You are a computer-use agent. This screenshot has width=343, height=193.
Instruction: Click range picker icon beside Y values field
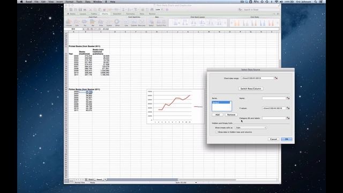pyautogui.click(x=288, y=108)
